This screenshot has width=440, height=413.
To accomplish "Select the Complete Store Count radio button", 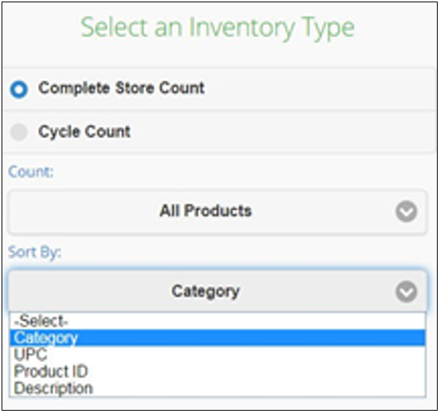I will [x=19, y=90].
